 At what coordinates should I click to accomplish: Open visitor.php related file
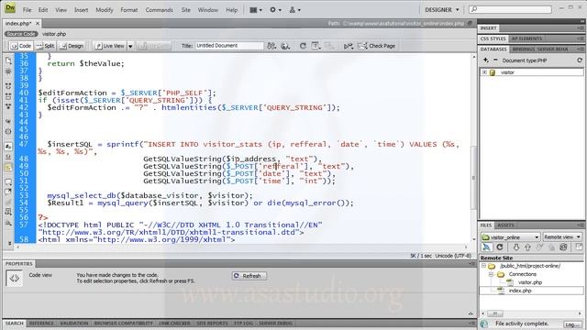point(54,34)
